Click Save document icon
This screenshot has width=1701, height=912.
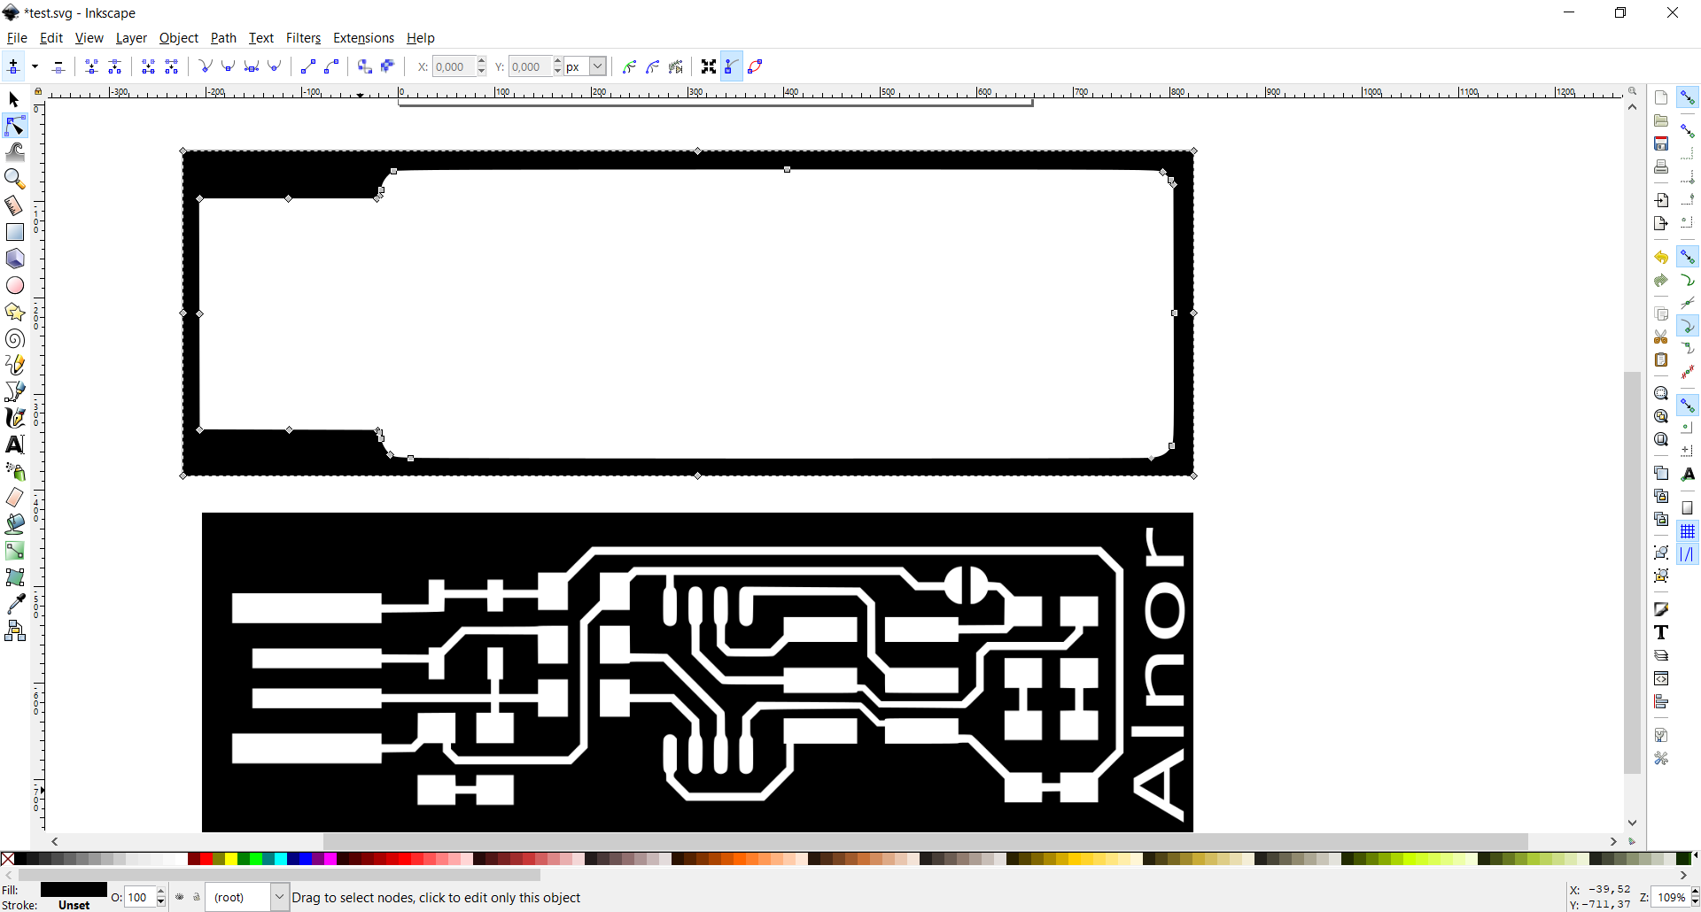[1661, 143]
